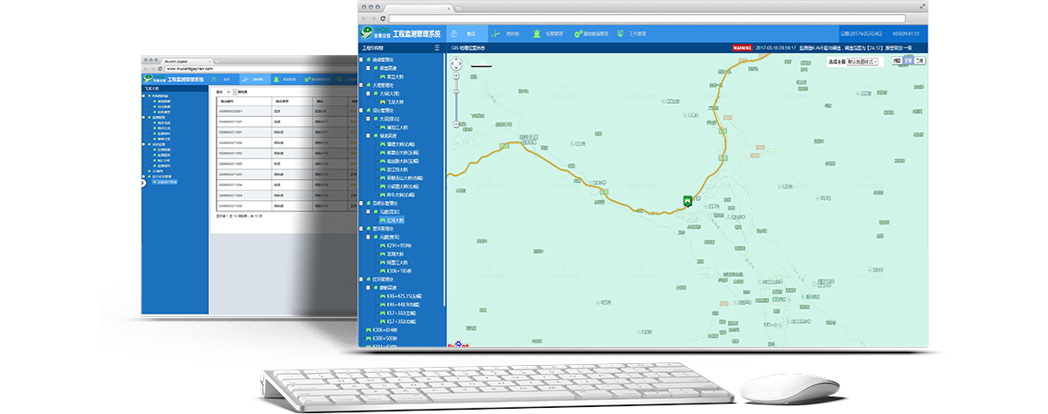The width and height of the screenshot is (1048, 414).
Task: Click the map zoom slider handle
Action: (x=456, y=91)
